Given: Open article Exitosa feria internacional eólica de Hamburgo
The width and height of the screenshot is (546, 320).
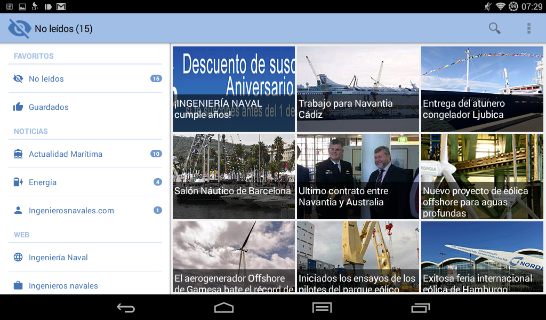Looking at the screenshot, I should (482, 257).
